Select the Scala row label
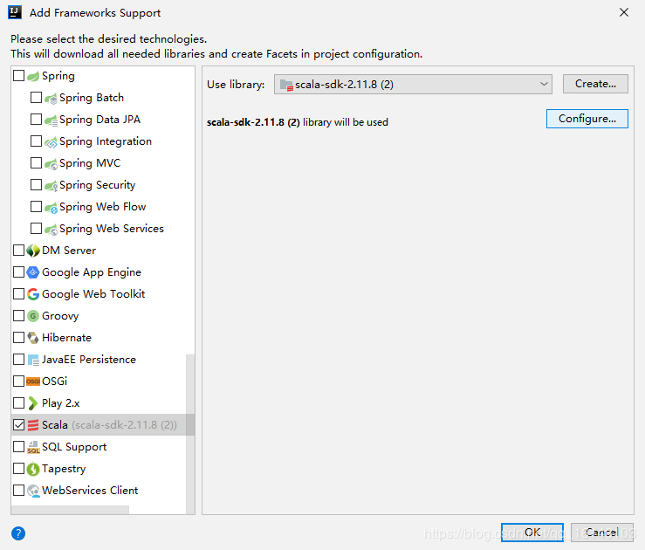Image resolution: width=645 pixels, height=550 pixels. 55,425
